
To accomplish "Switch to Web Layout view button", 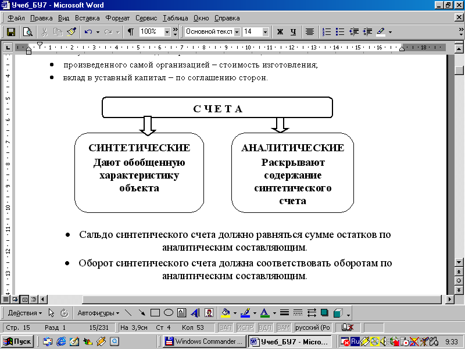I will click(x=15, y=299).
